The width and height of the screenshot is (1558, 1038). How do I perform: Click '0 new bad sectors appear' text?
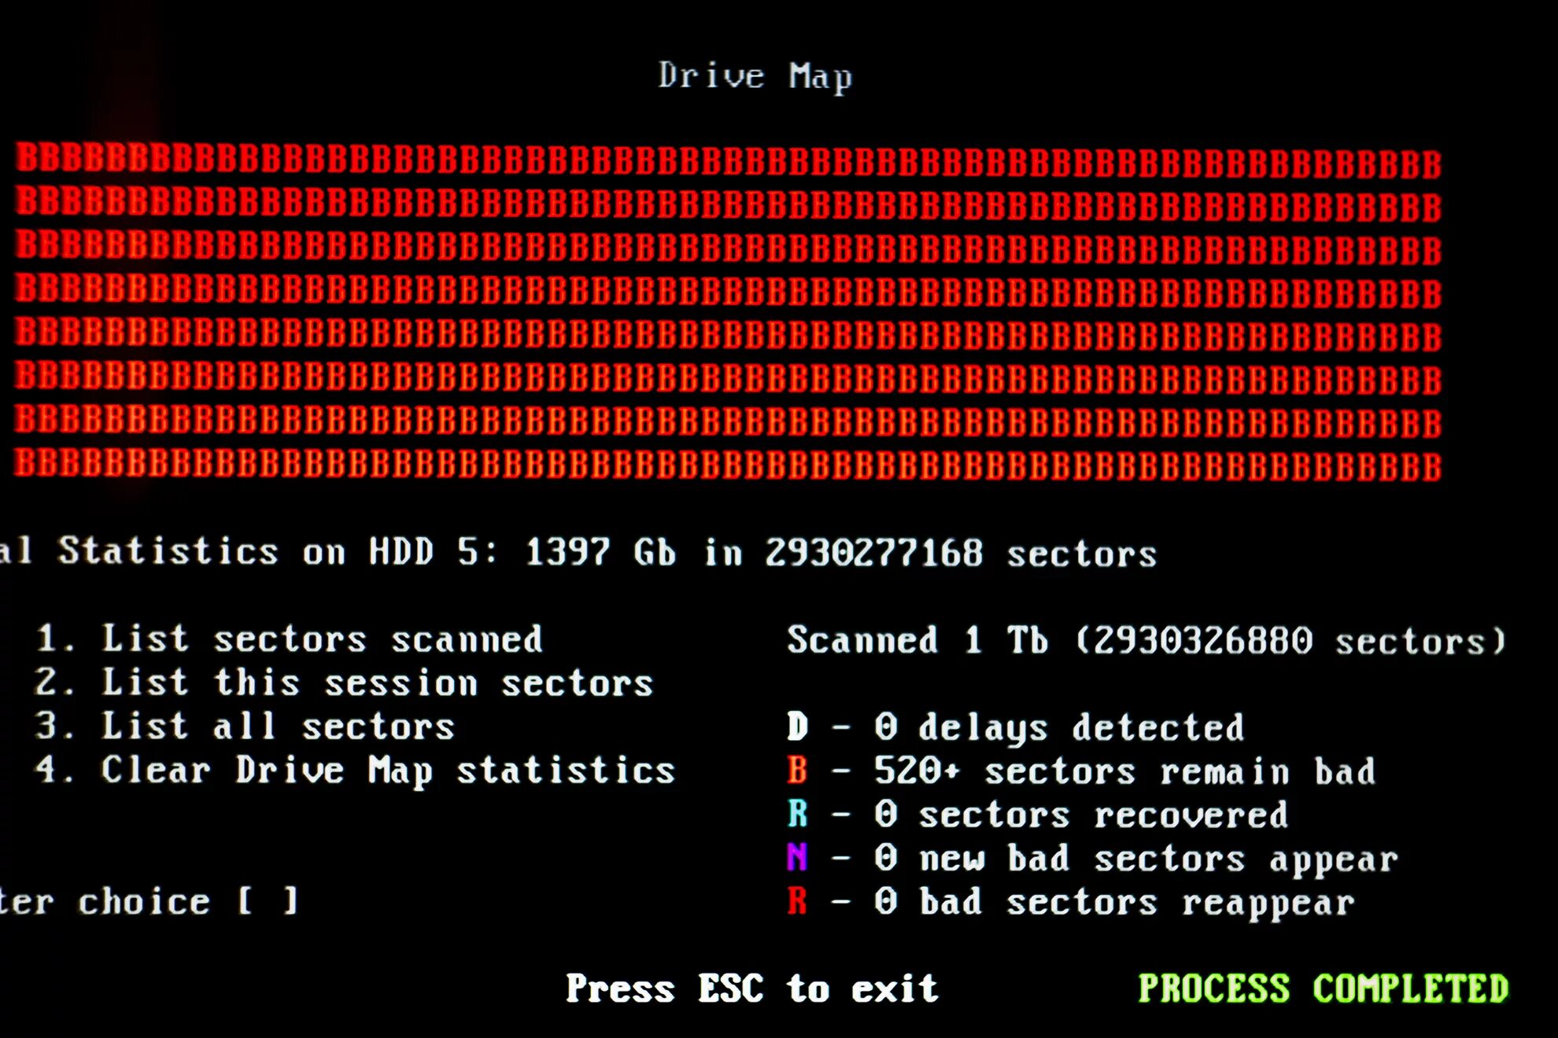[x=1135, y=859]
